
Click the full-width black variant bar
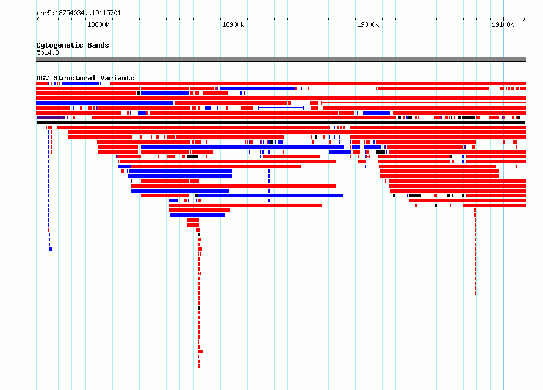tap(281, 122)
